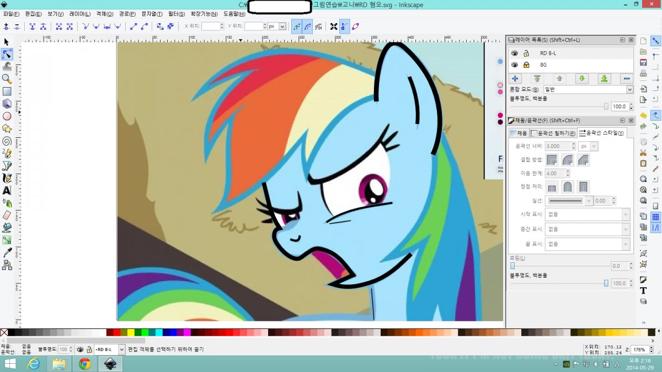Open the end marker 끝 표시 dropdown
Viewport: 662px width, 372px height.
point(588,244)
